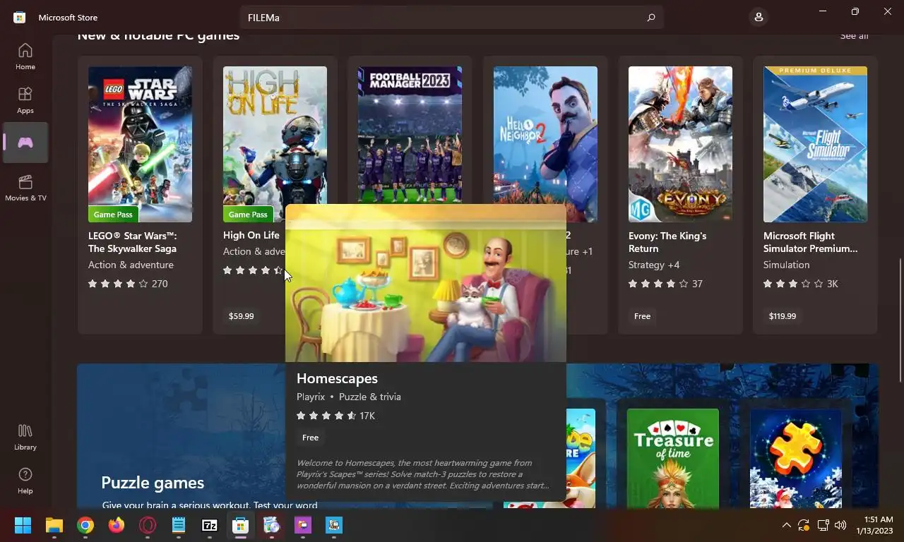Open the Windows Start menu
The height and width of the screenshot is (542, 904).
[x=23, y=525]
